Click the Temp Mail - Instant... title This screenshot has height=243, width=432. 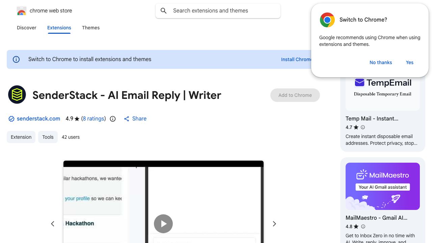pyautogui.click(x=372, y=118)
